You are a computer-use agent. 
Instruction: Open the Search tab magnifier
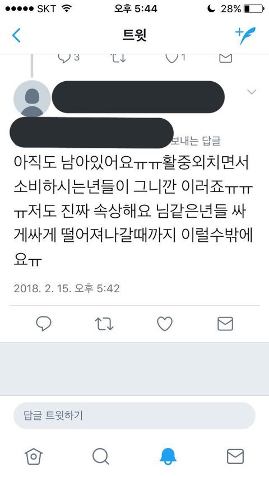pyautogui.click(x=100, y=457)
